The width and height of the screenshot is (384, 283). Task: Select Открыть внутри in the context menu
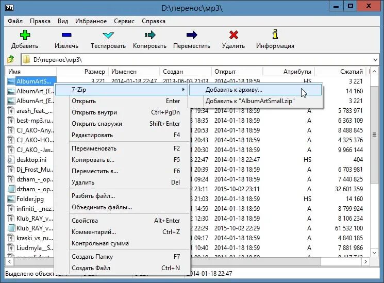122,112
